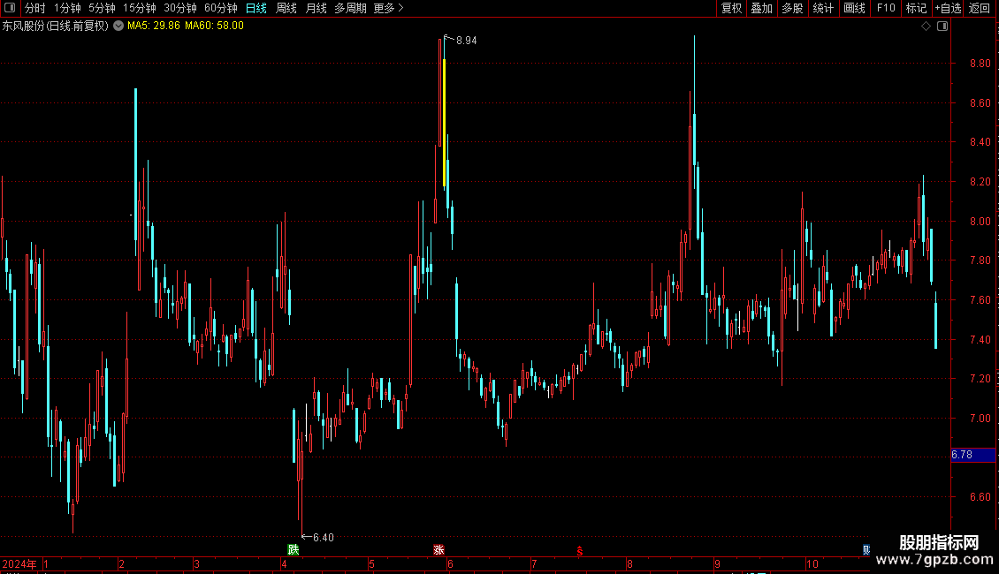Click the 8.00 price axis label
999x574 pixels.
click(x=980, y=222)
